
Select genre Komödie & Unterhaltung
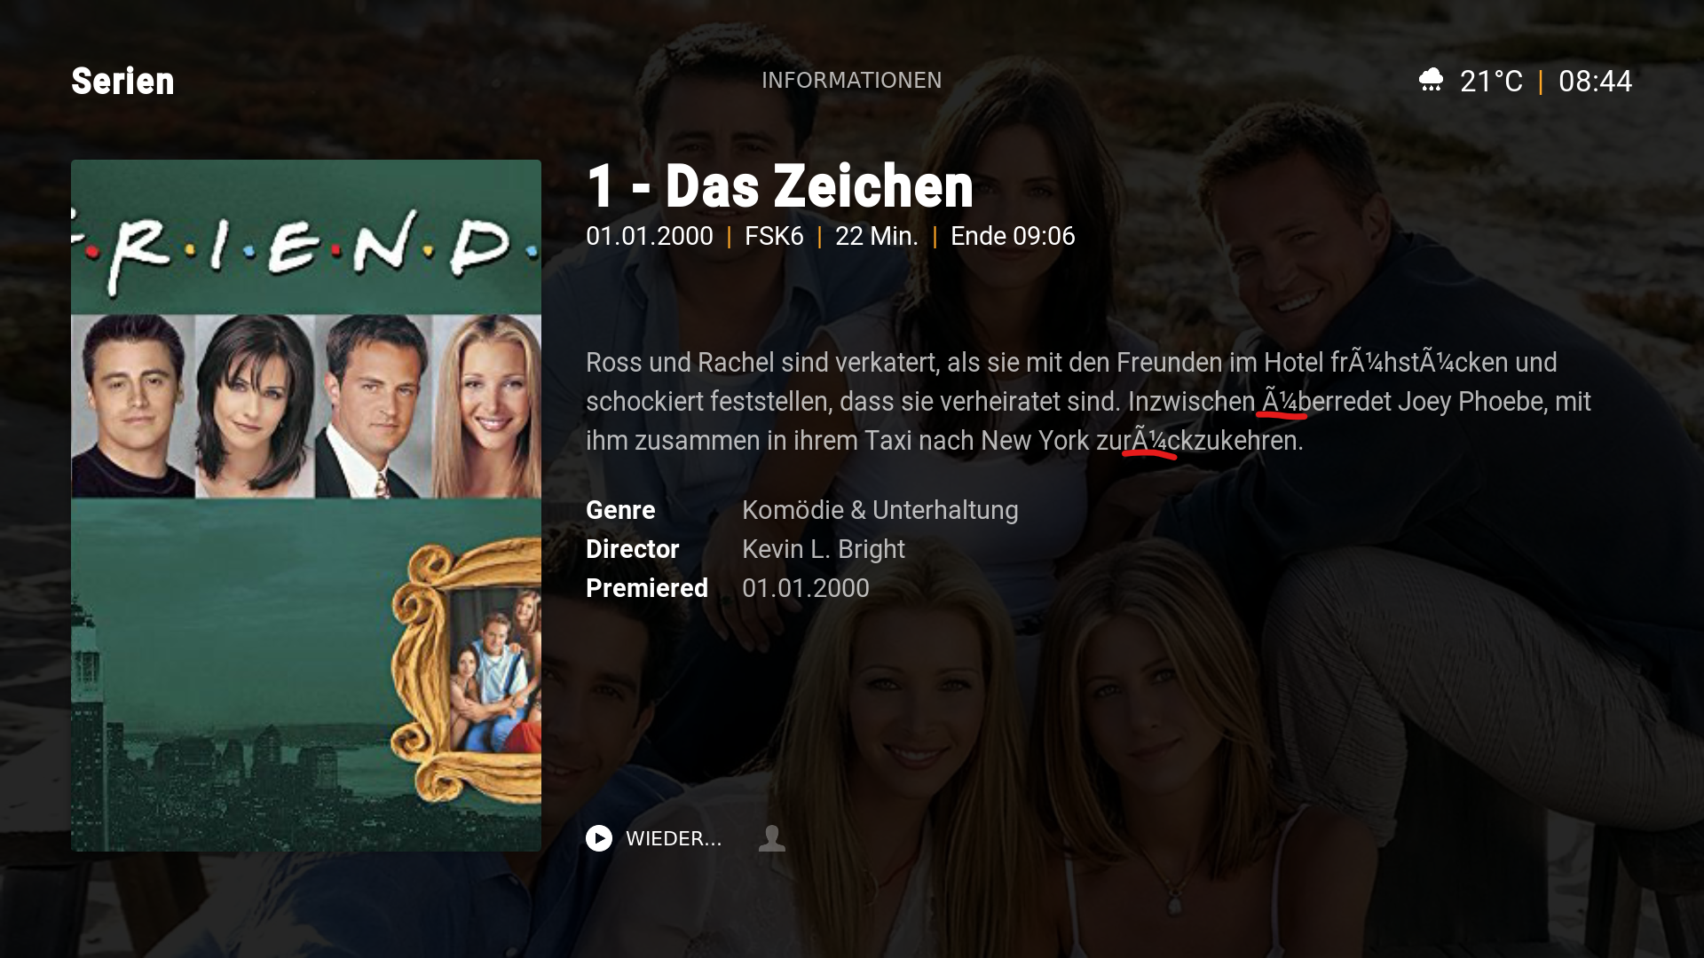880,510
